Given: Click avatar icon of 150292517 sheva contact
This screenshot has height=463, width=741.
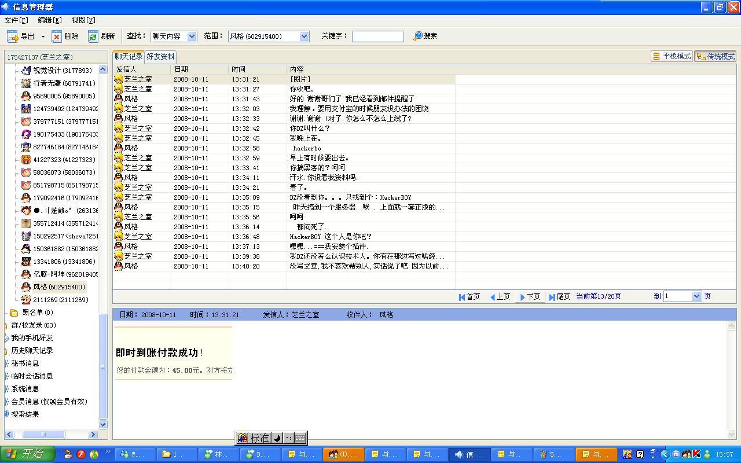Looking at the screenshot, I should pos(25,236).
